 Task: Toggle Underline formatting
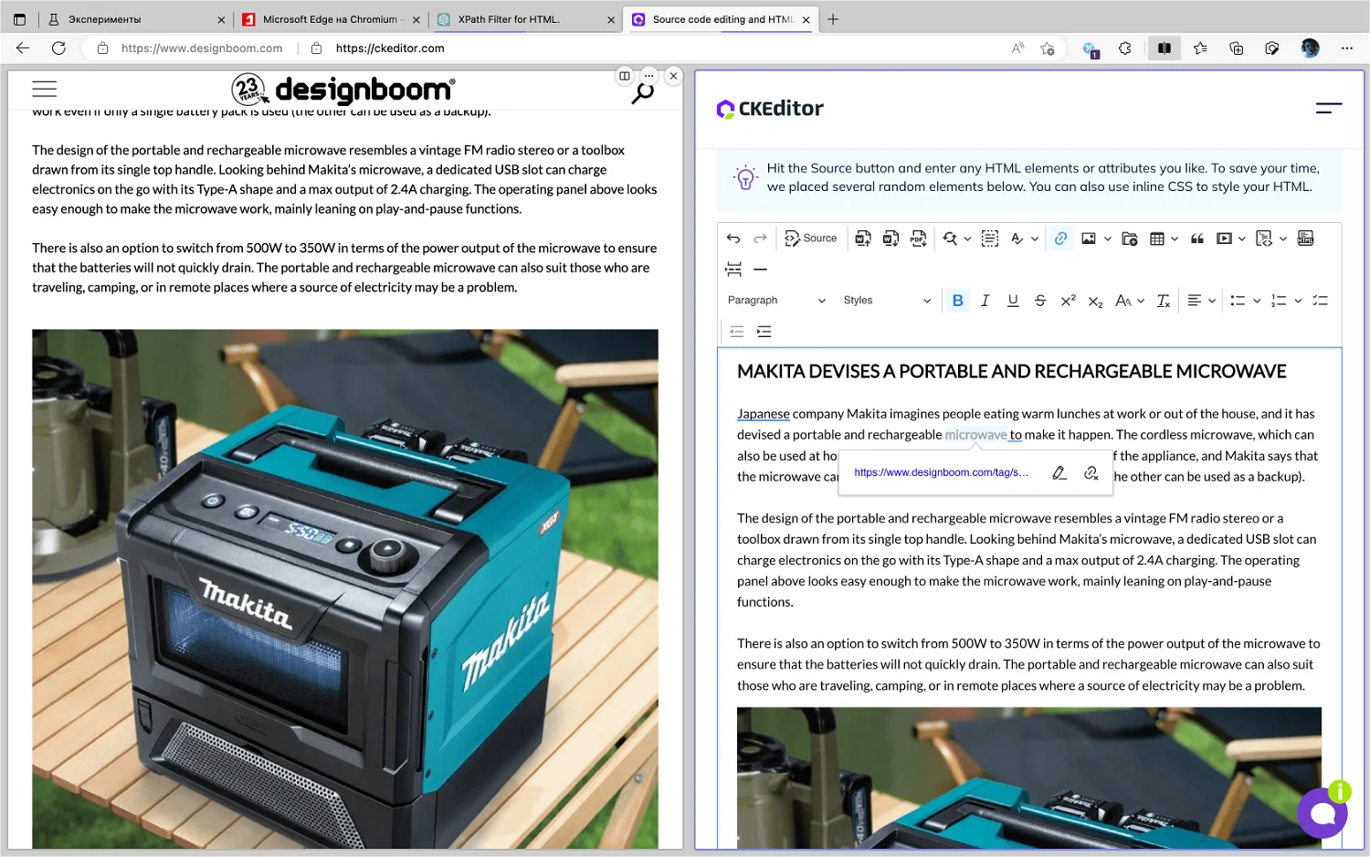[x=1013, y=301]
